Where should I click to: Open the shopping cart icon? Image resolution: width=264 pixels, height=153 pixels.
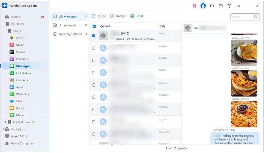[194, 6]
